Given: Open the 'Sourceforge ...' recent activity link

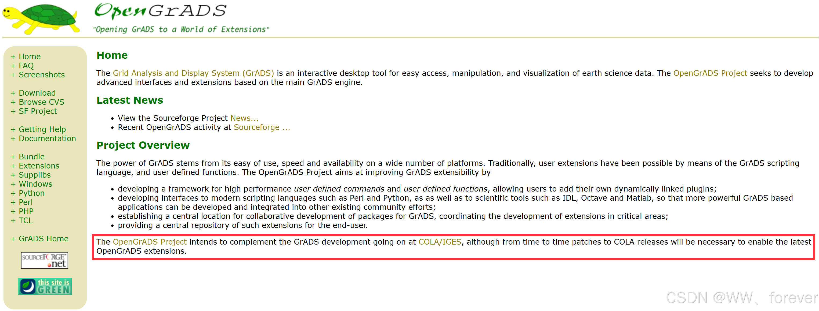Looking at the screenshot, I should (x=262, y=127).
